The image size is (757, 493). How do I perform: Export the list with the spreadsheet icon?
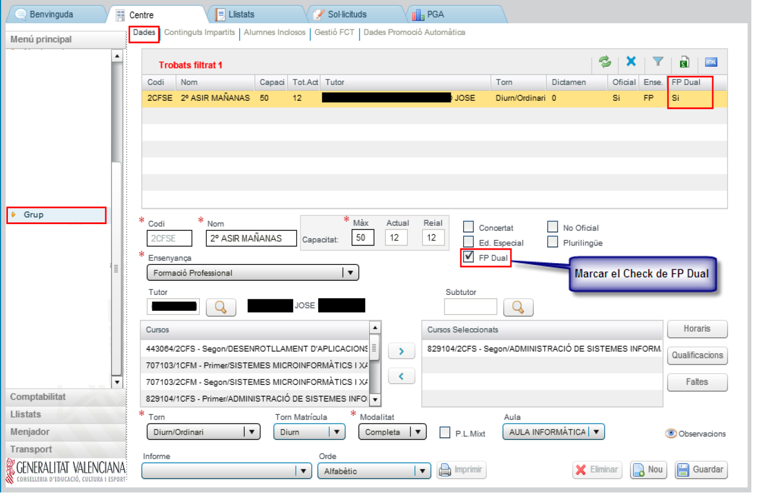(x=684, y=62)
